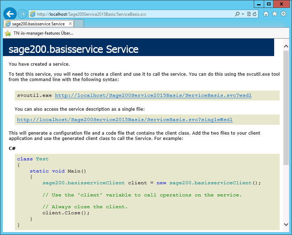Viewport: 292px width, 235px height.
Task: Click the vertical scrollbar thumb
Action: click(x=286, y=107)
